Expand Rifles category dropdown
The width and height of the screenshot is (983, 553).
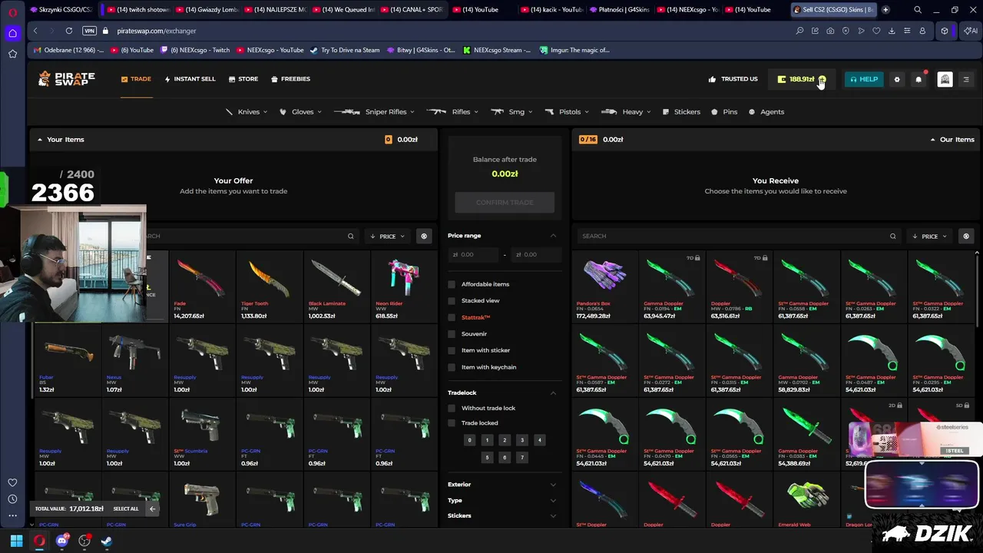tap(453, 112)
